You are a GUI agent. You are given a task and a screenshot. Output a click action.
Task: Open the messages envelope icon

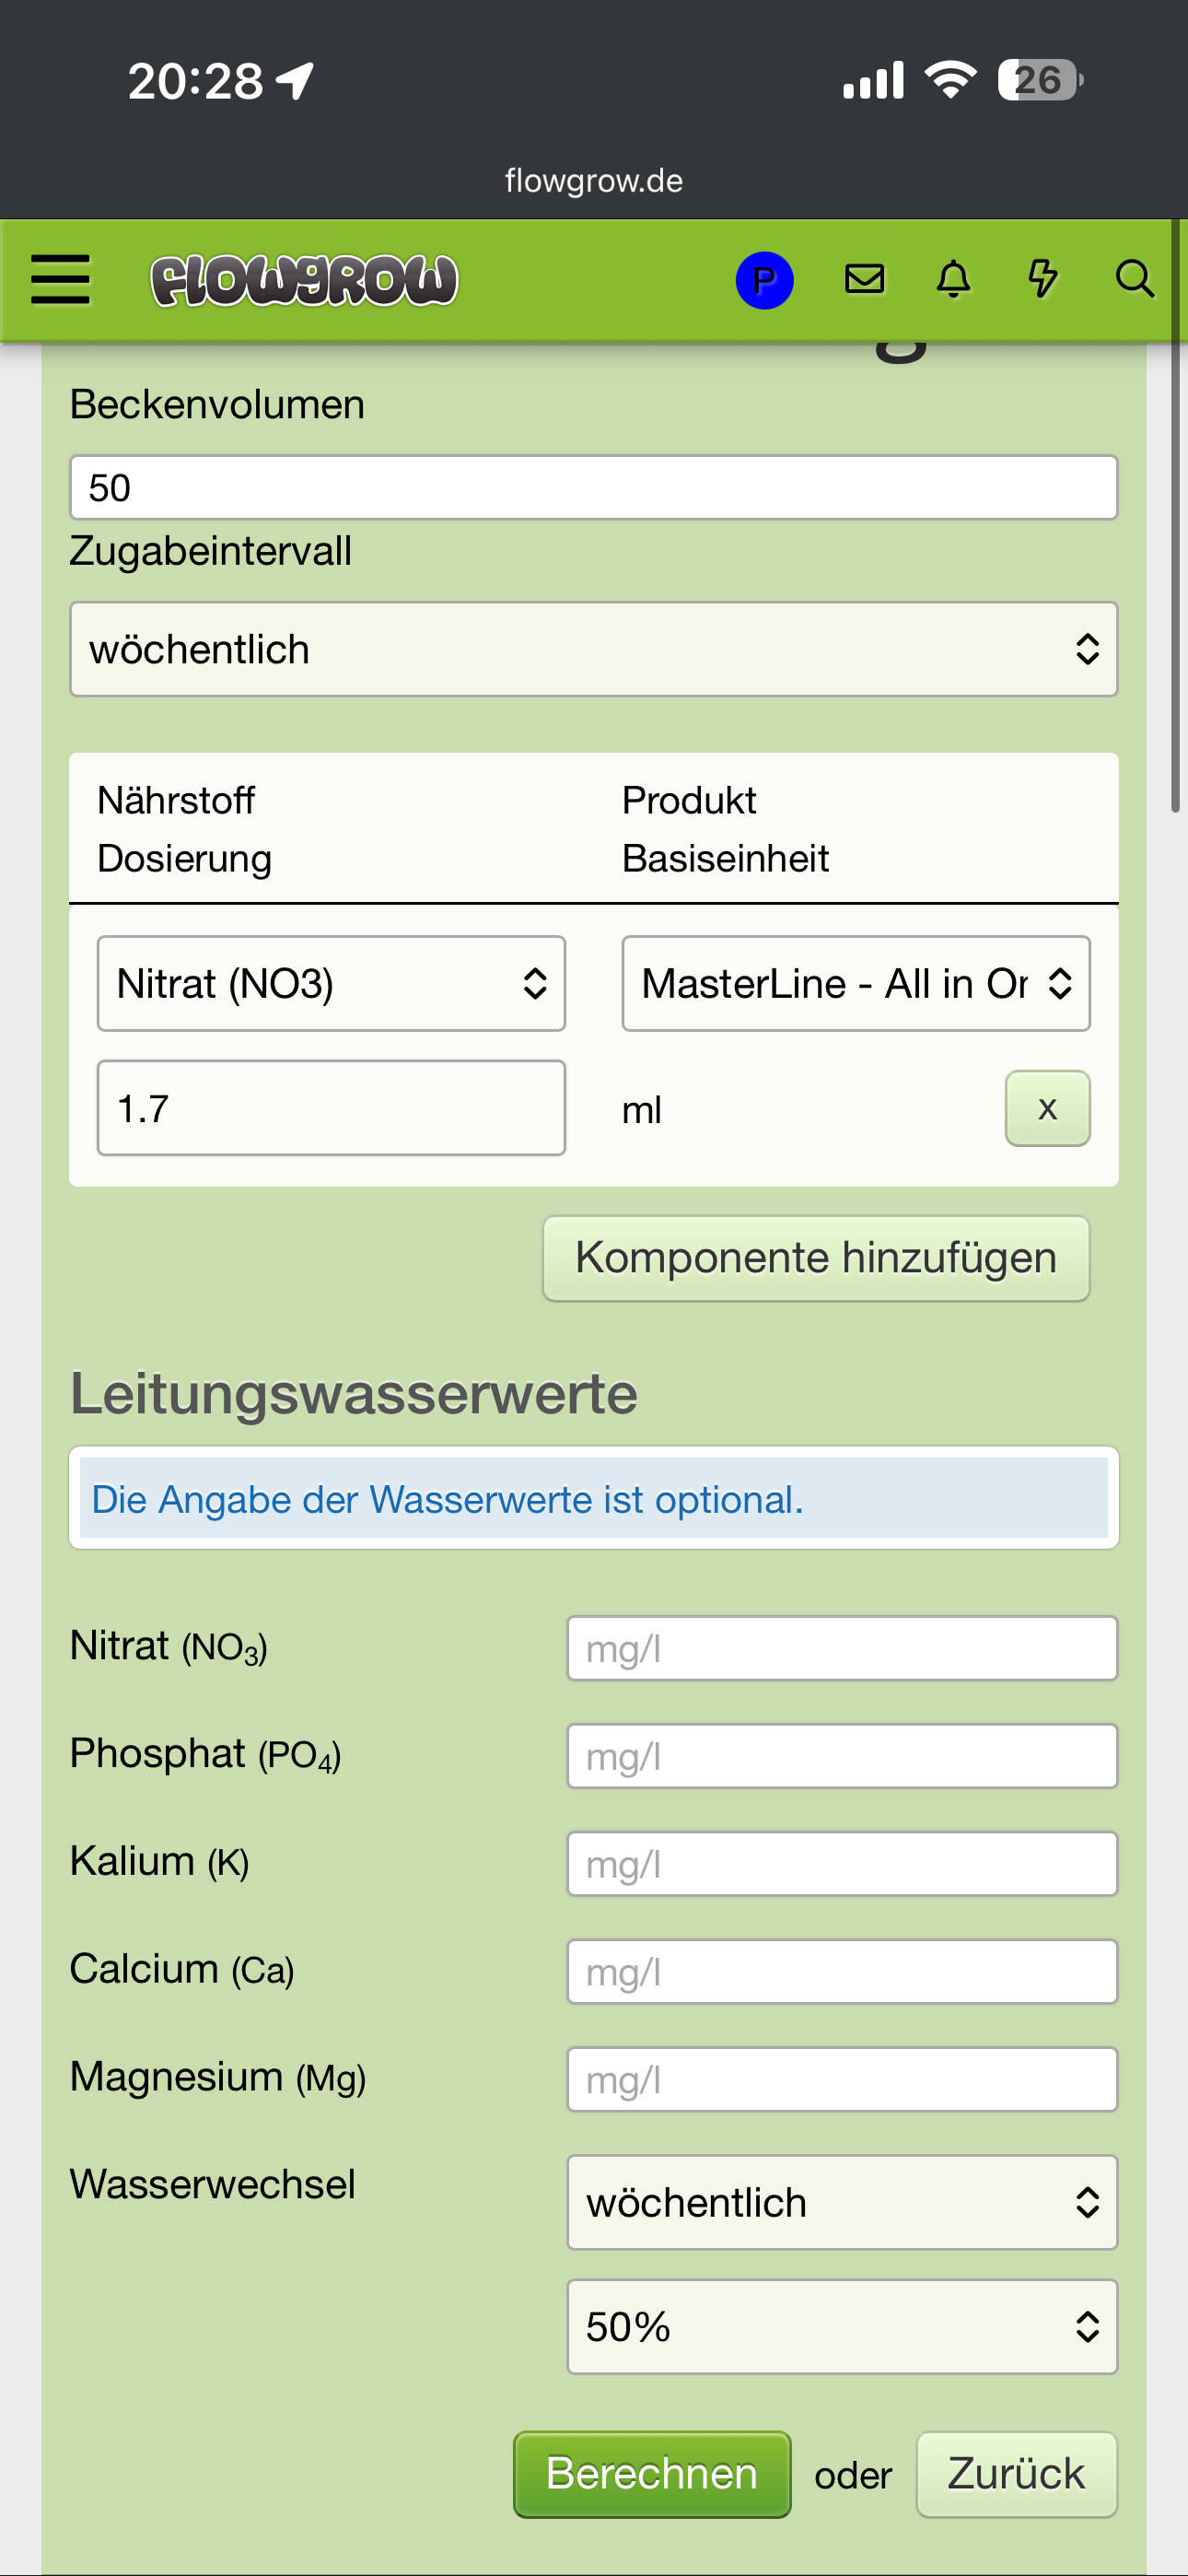pyautogui.click(x=864, y=279)
